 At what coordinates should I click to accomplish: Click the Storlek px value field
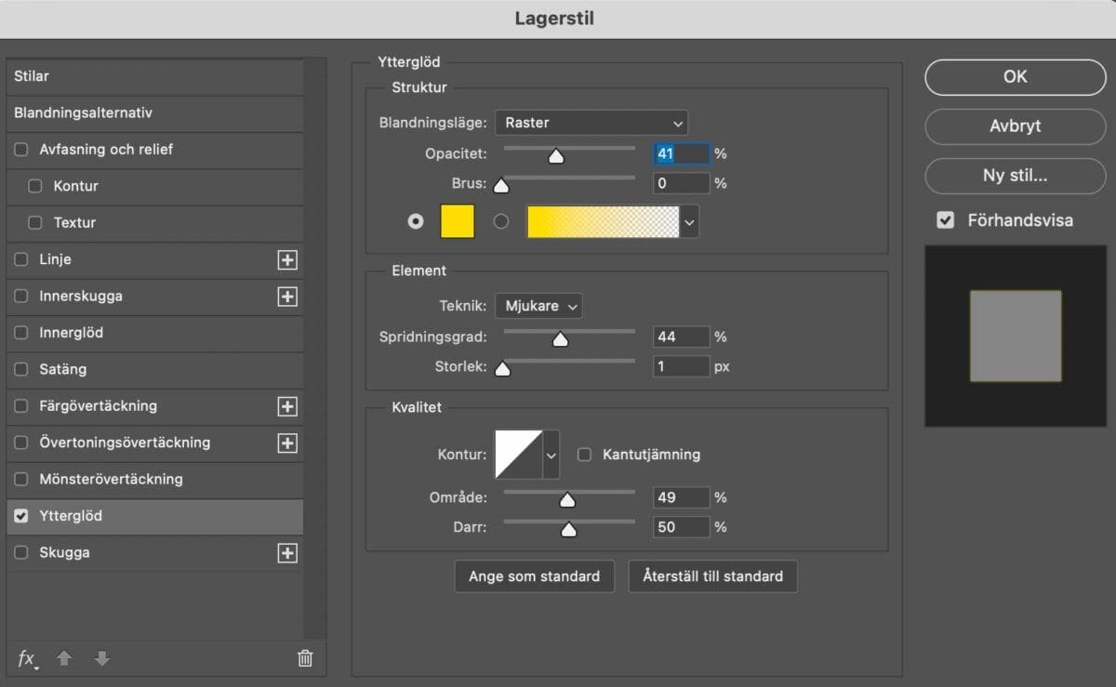(682, 366)
